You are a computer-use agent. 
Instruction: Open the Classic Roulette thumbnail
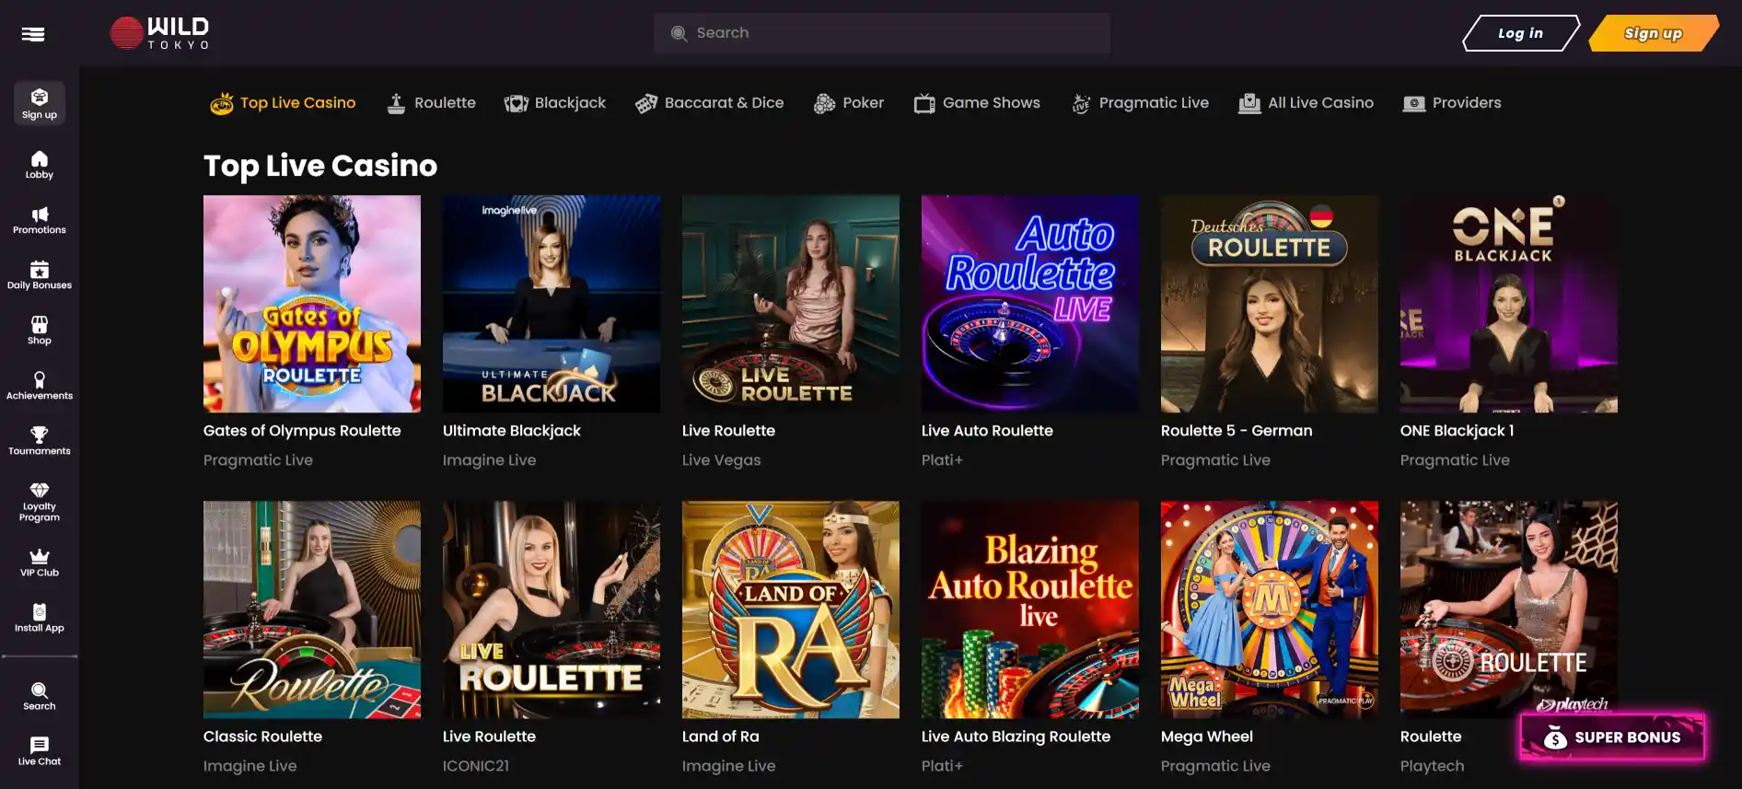tap(312, 609)
